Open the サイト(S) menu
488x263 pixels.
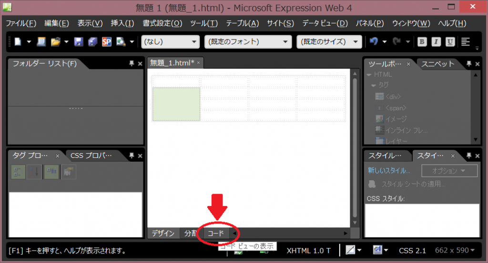coord(280,23)
